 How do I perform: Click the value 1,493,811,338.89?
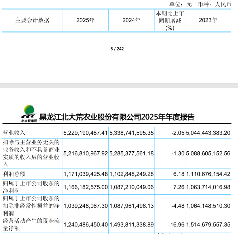131,225
